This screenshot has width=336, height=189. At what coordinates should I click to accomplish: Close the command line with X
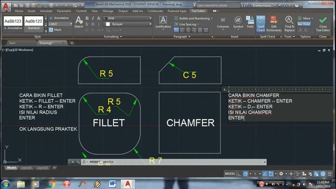(x=72, y=162)
